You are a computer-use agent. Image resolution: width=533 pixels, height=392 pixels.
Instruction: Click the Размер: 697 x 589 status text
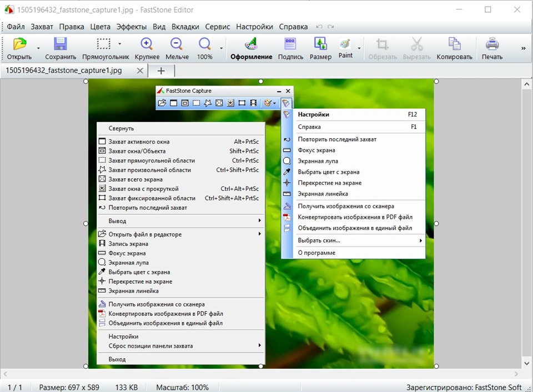pyautogui.click(x=69, y=387)
